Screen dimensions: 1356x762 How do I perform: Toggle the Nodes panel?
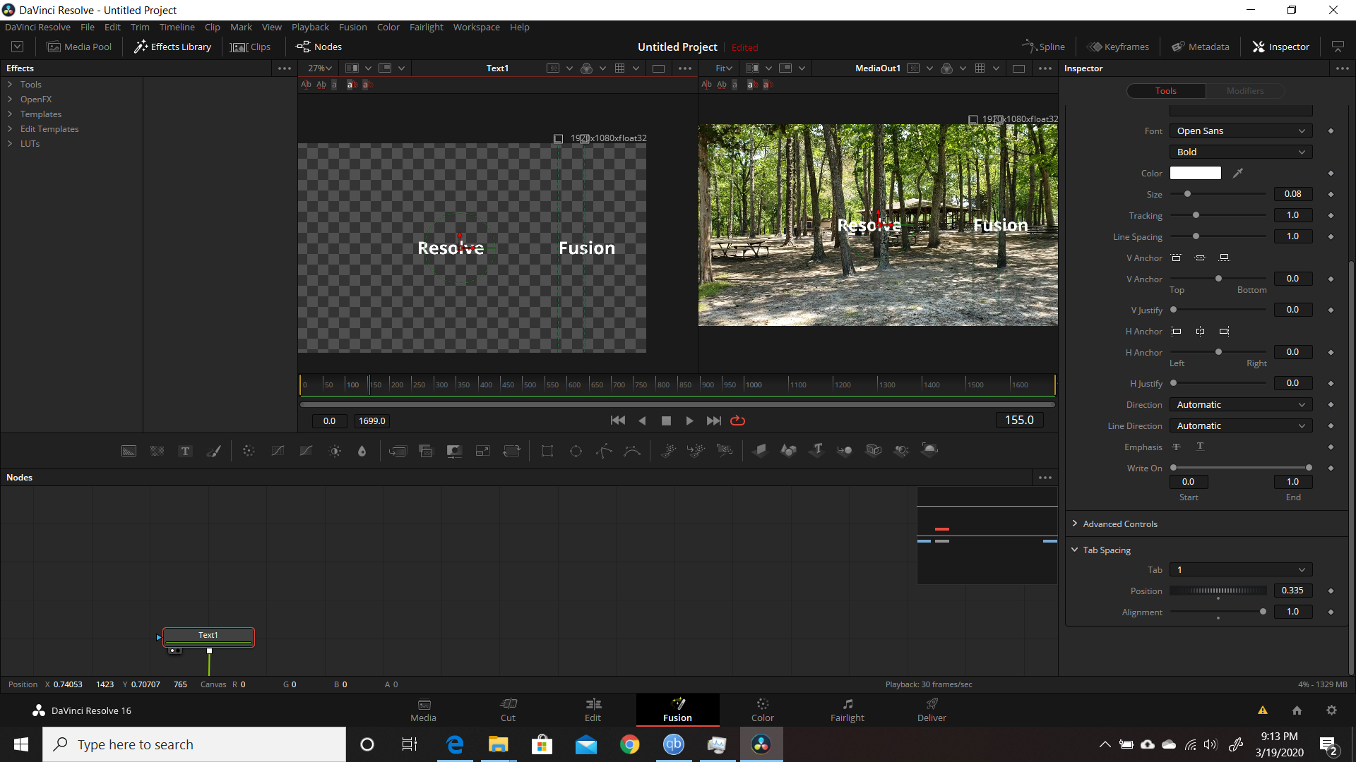click(319, 47)
